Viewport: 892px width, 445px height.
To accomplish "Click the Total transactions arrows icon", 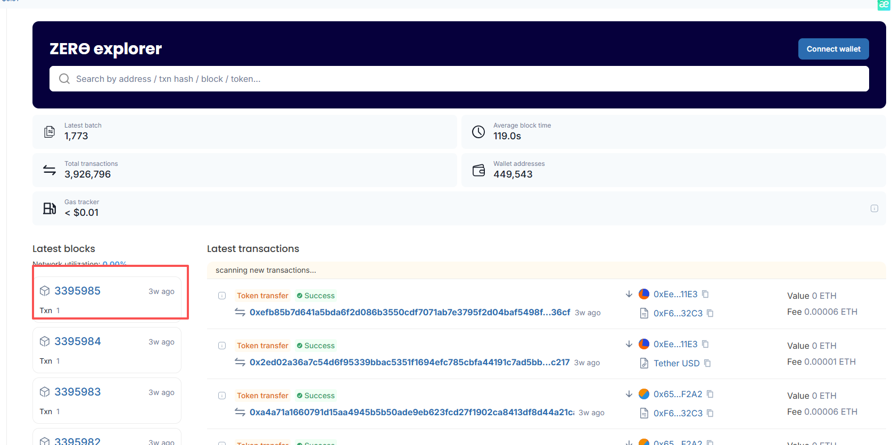I will click(49, 170).
